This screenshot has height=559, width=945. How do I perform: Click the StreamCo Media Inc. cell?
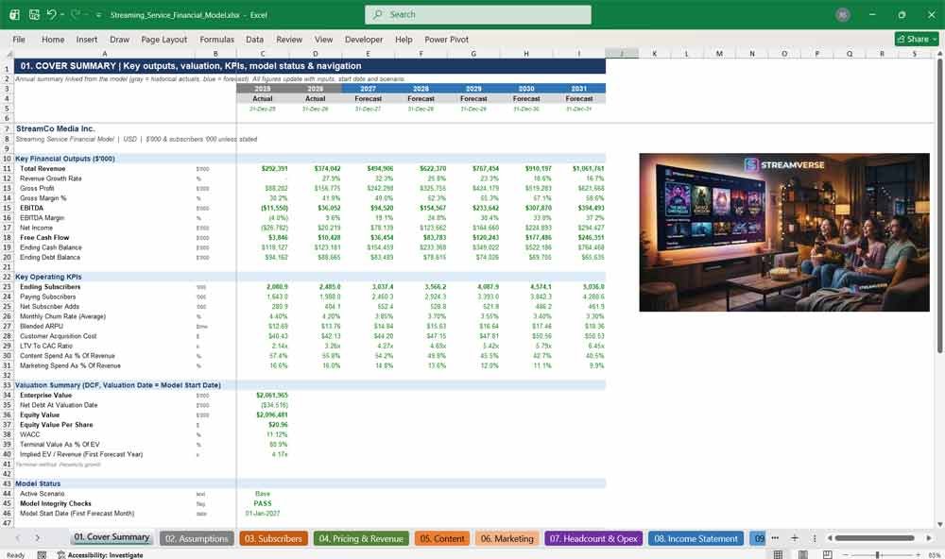click(x=56, y=128)
